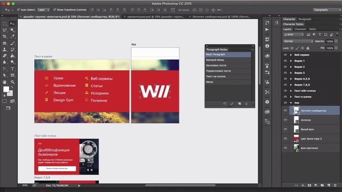This screenshot has height=192, width=342.
Task: Select the Brush tool
Action: [12, 43]
